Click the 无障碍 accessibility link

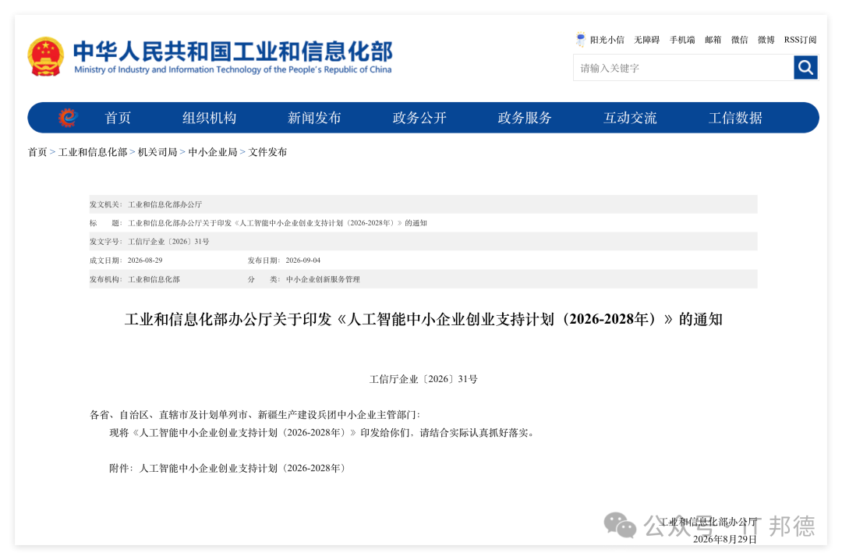(646, 40)
